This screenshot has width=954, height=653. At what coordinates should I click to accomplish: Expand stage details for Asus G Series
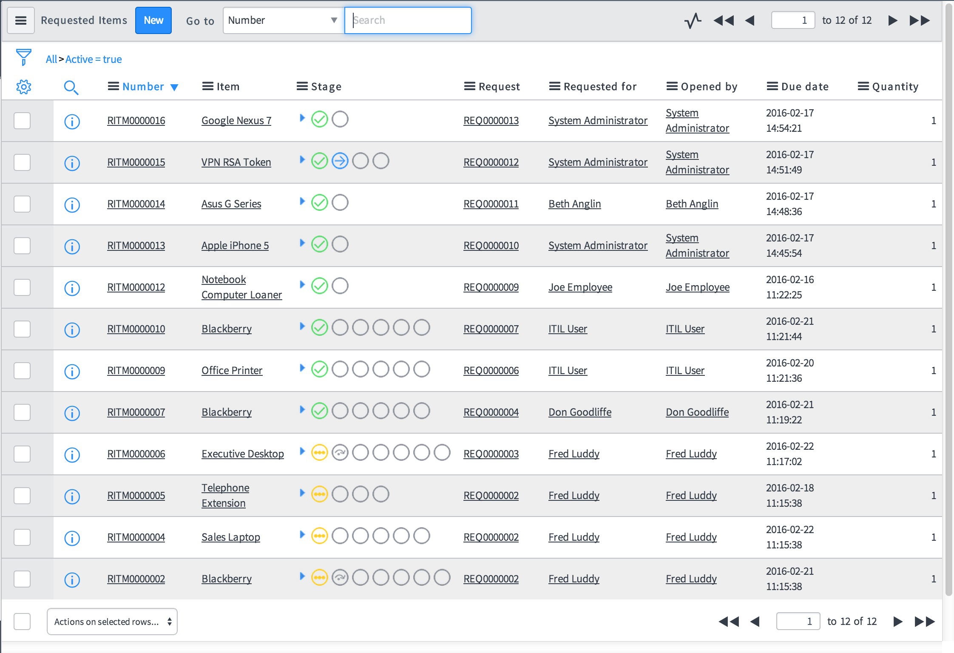[302, 201]
